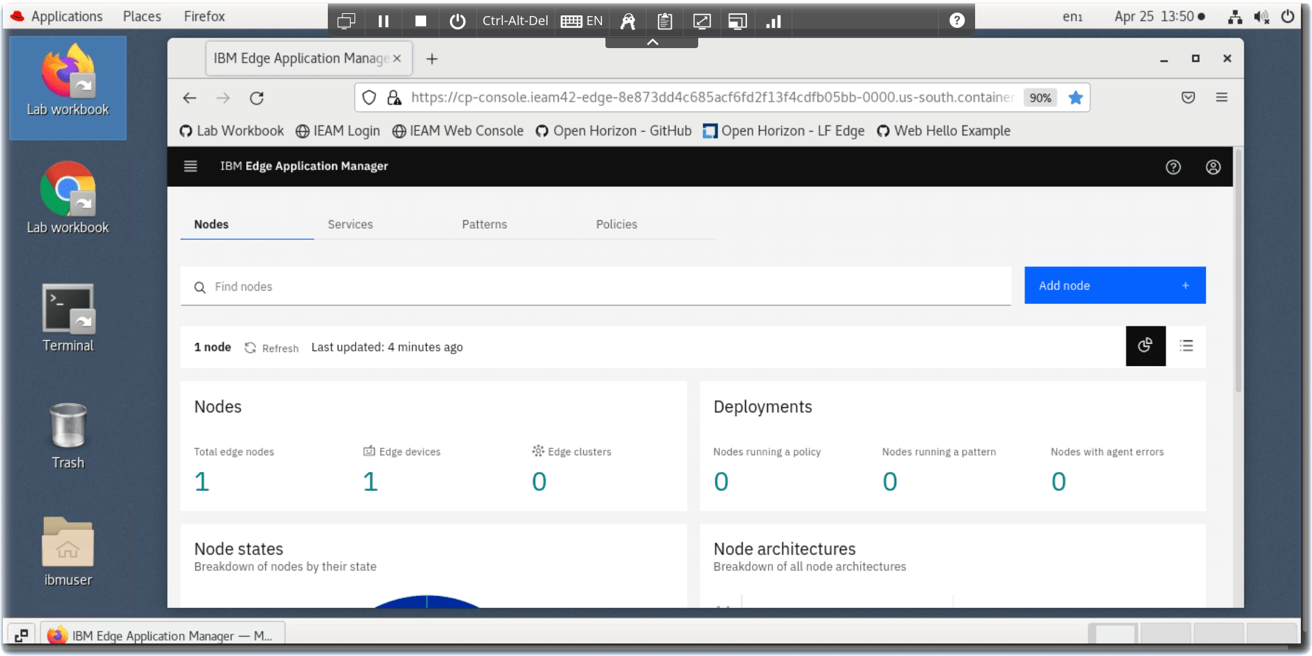Open the help icon in IBM header
This screenshot has height=656, width=1312.
[x=1173, y=167]
